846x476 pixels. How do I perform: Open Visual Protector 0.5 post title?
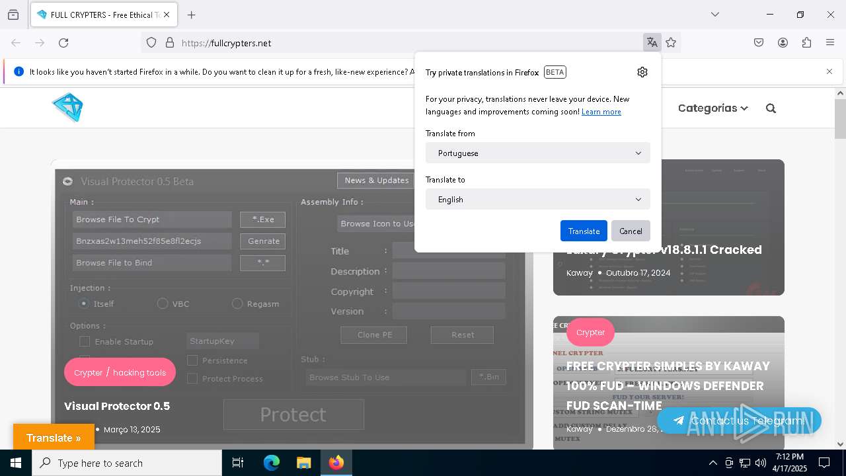tap(117, 406)
